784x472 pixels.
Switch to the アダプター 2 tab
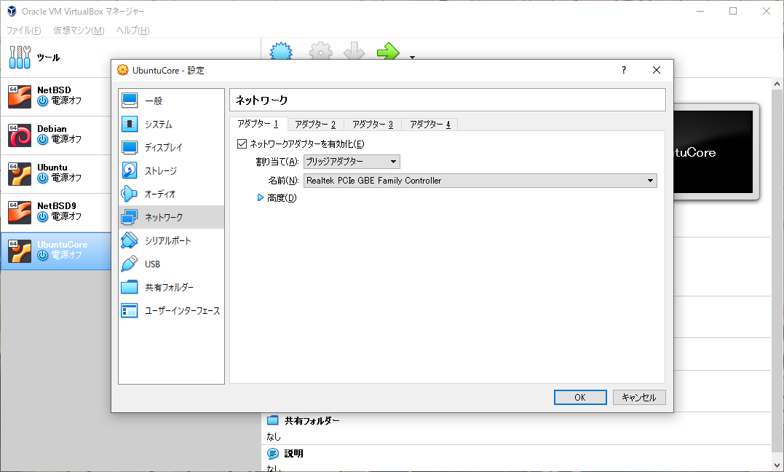pos(315,124)
